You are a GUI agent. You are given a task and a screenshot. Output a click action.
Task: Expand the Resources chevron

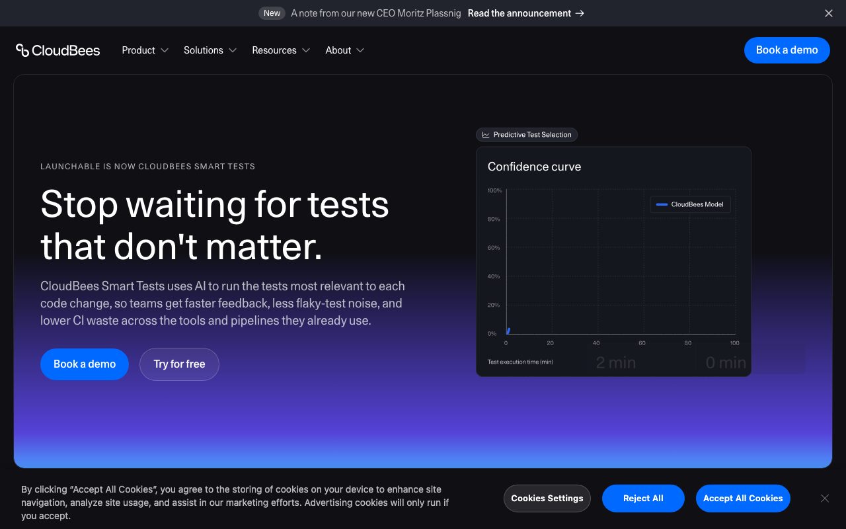(x=306, y=50)
